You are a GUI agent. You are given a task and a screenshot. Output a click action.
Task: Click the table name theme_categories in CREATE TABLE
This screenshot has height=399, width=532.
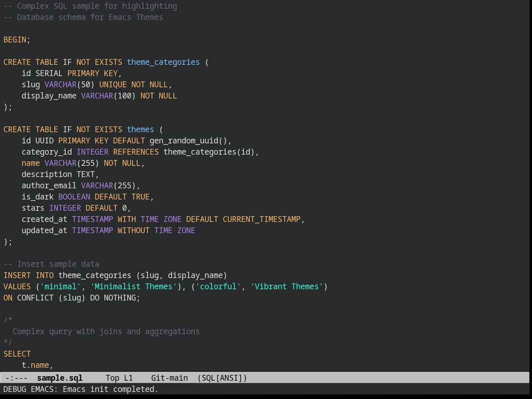pos(163,62)
